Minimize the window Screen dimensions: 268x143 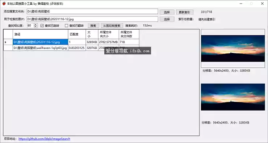[x=241, y=4]
